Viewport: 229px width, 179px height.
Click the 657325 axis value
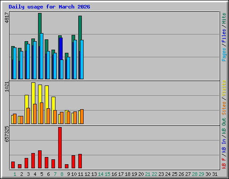tap(7, 134)
